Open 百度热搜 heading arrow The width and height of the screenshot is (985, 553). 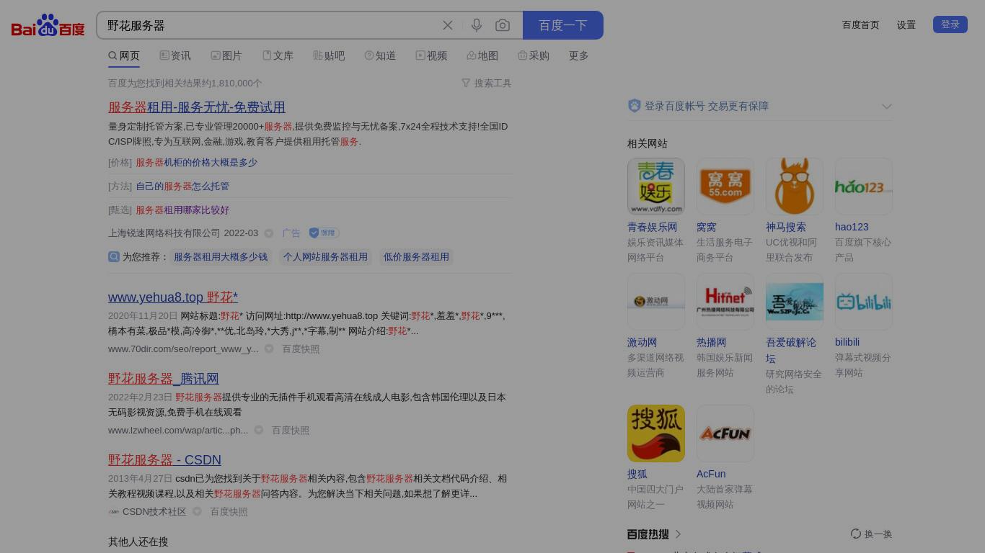[x=678, y=534]
